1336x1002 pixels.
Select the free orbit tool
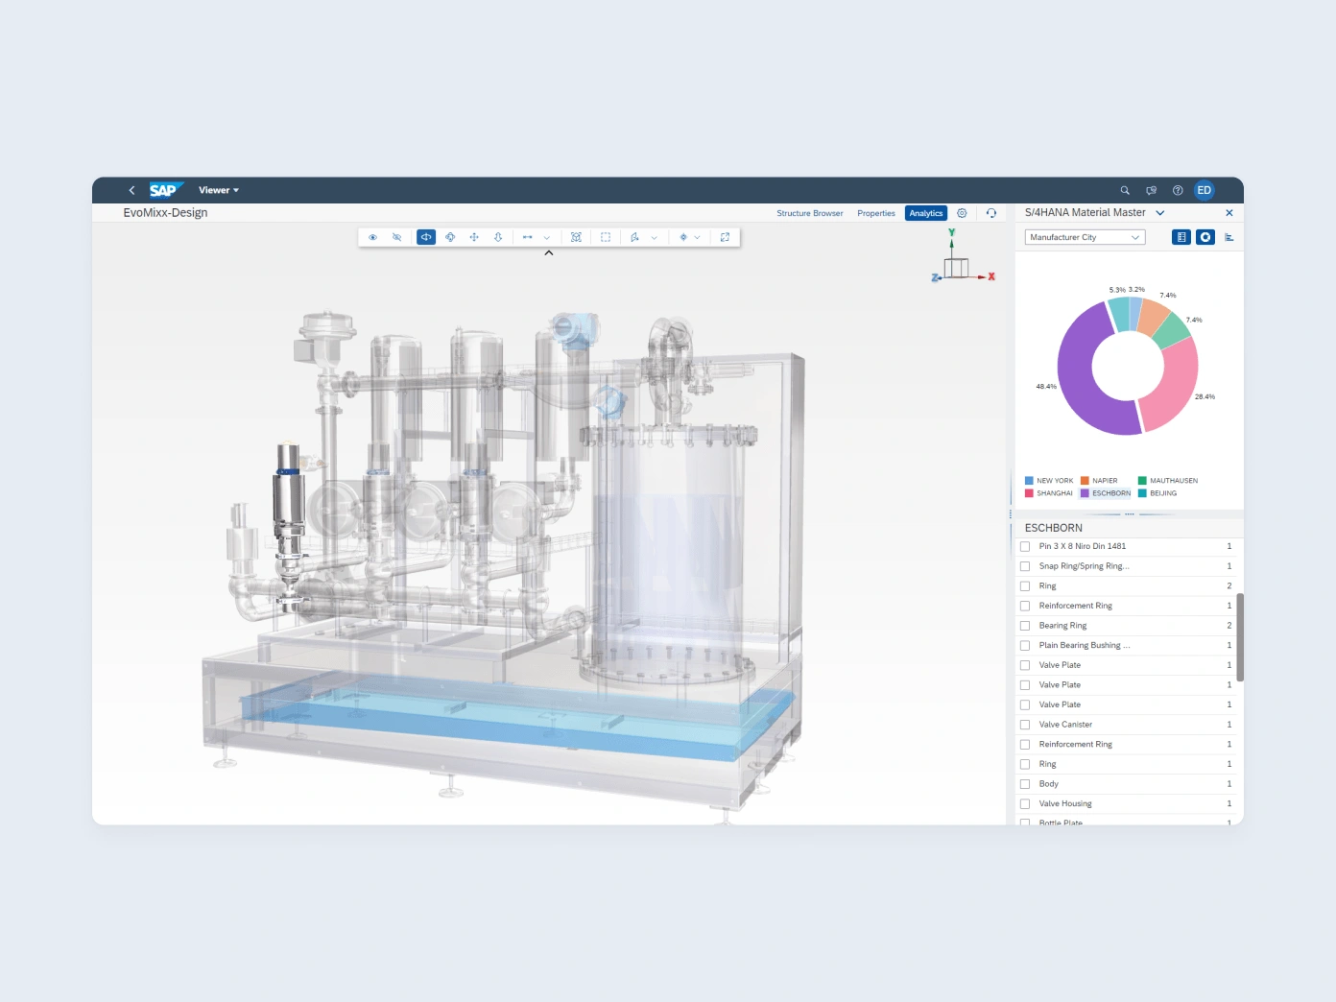coord(450,237)
